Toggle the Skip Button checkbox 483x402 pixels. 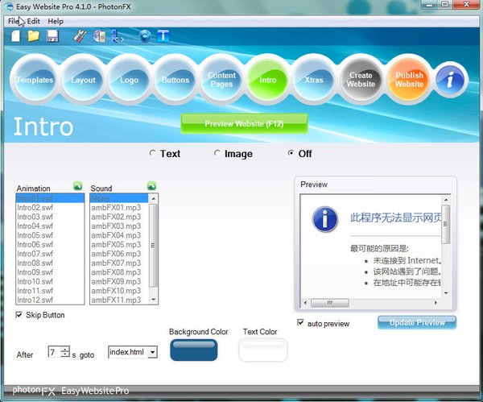[x=19, y=315]
